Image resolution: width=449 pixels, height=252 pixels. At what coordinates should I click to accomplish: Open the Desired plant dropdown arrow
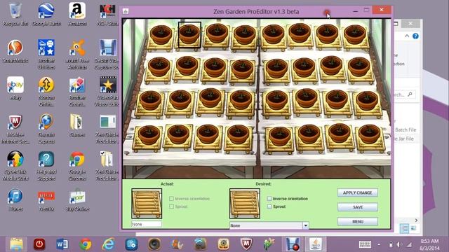coord(306,225)
